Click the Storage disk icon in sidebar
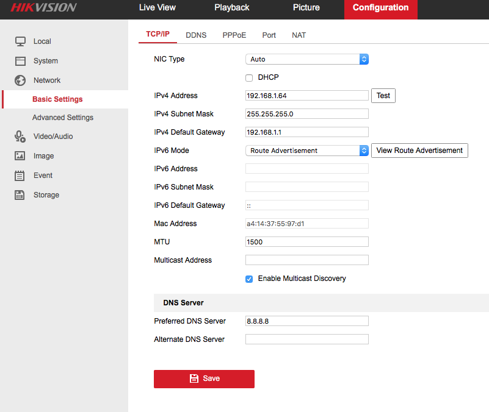This screenshot has height=412, width=489. [x=20, y=195]
